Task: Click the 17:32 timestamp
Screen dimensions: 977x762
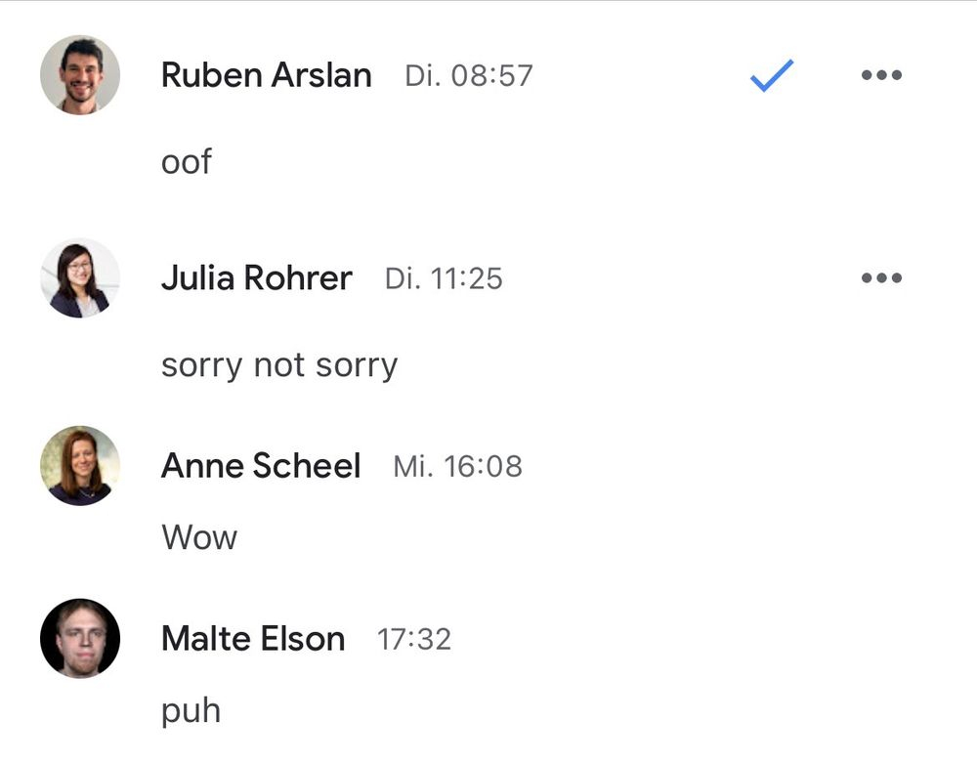Action: [x=414, y=639]
